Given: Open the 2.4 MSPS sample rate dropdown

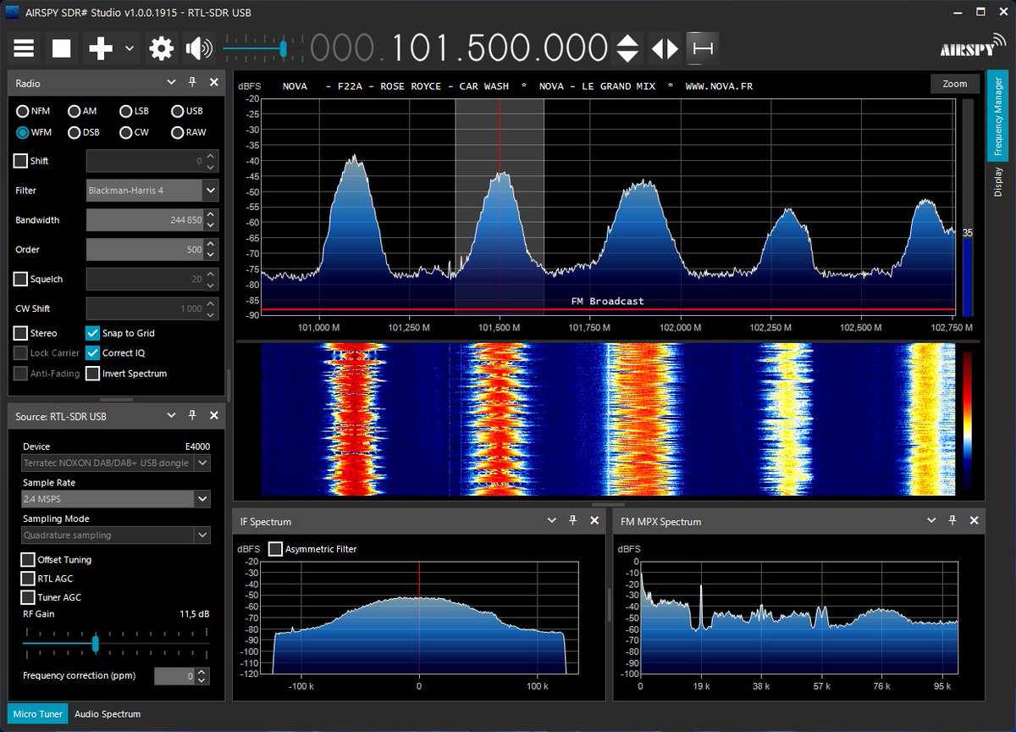Looking at the screenshot, I should 116,499.
